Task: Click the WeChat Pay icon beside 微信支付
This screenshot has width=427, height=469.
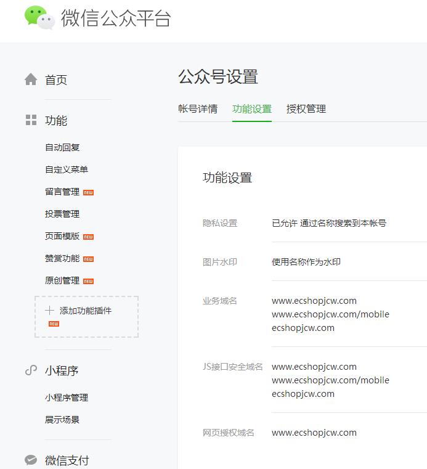Action: pyautogui.click(x=31, y=460)
